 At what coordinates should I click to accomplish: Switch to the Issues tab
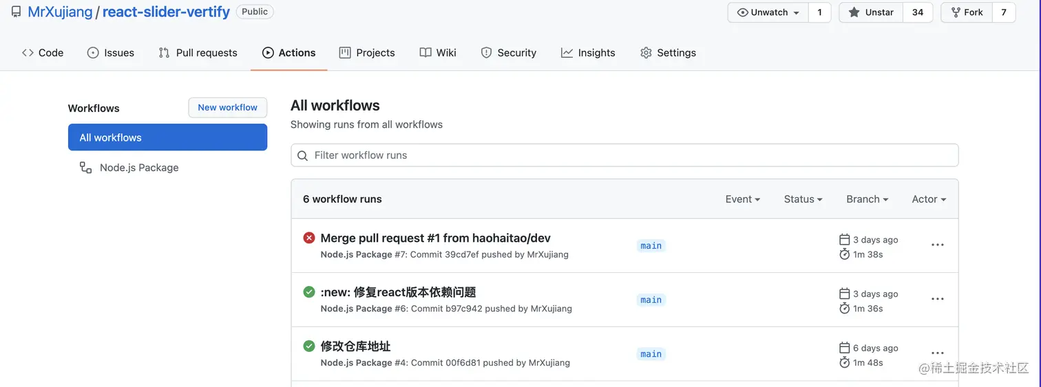[x=111, y=53]
